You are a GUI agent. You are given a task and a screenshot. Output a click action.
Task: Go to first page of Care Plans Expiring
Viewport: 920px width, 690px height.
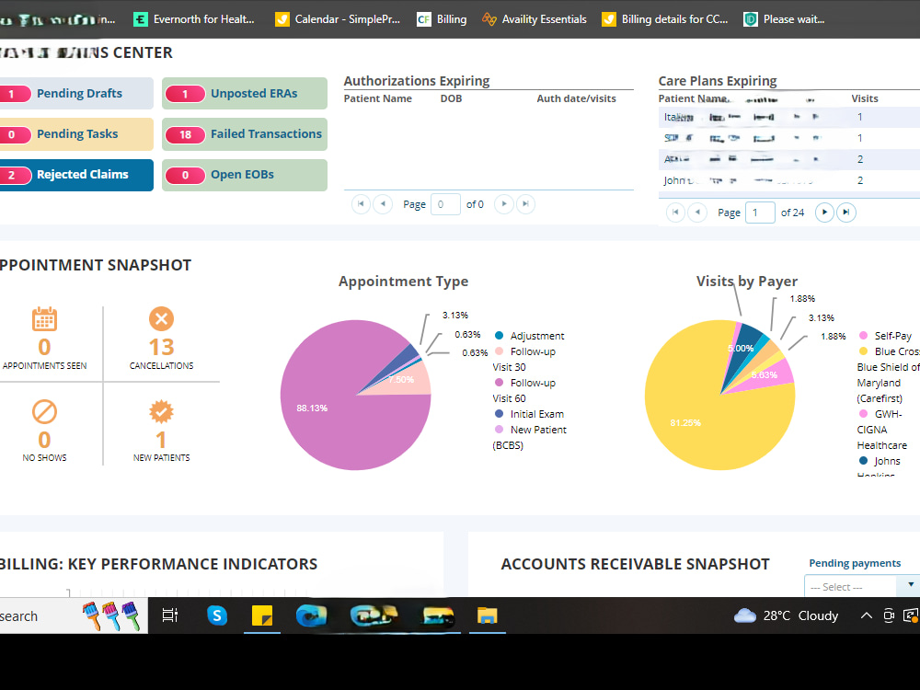click(675, 213)
